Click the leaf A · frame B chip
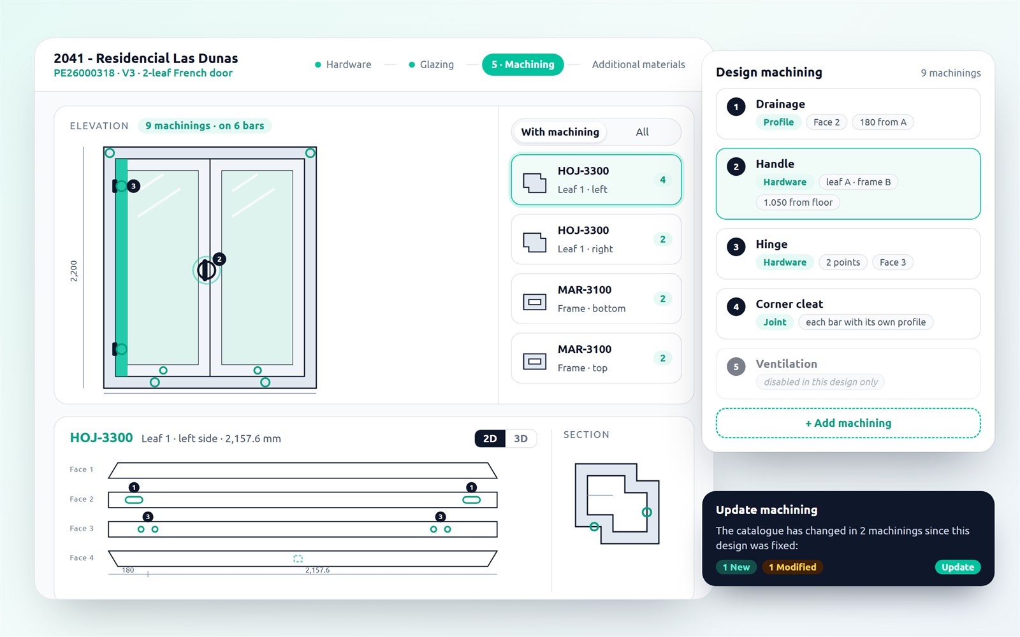Viewport: 1020px width, 637px height. pyautogui.click(x=858, y=182)
